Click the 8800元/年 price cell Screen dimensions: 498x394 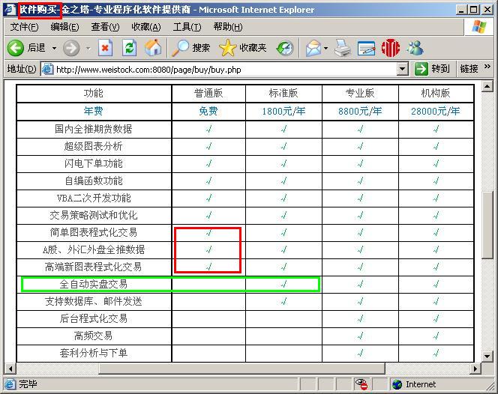(360, 112)
